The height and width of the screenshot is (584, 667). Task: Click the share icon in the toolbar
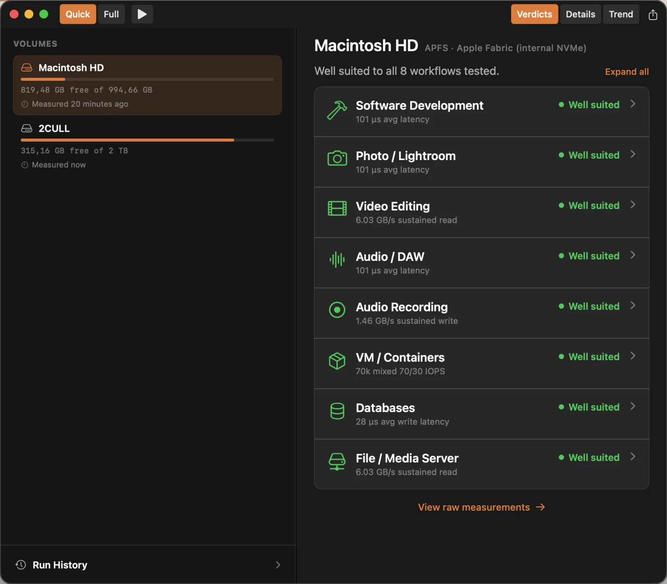point(653,15)
